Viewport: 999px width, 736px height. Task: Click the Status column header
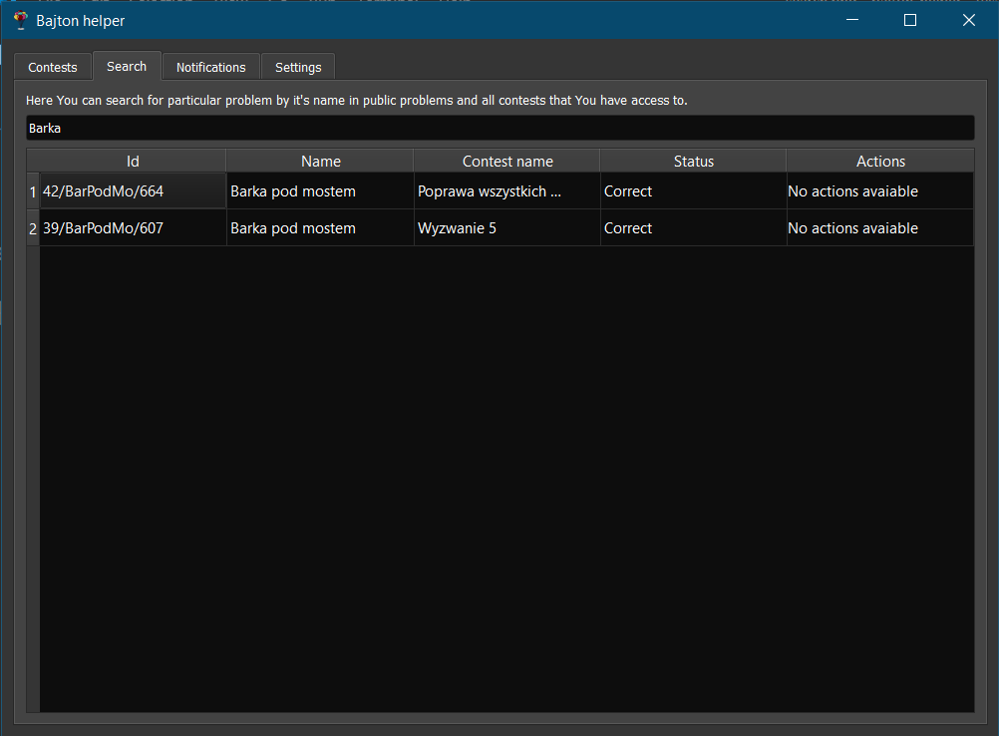click(694, 162)
